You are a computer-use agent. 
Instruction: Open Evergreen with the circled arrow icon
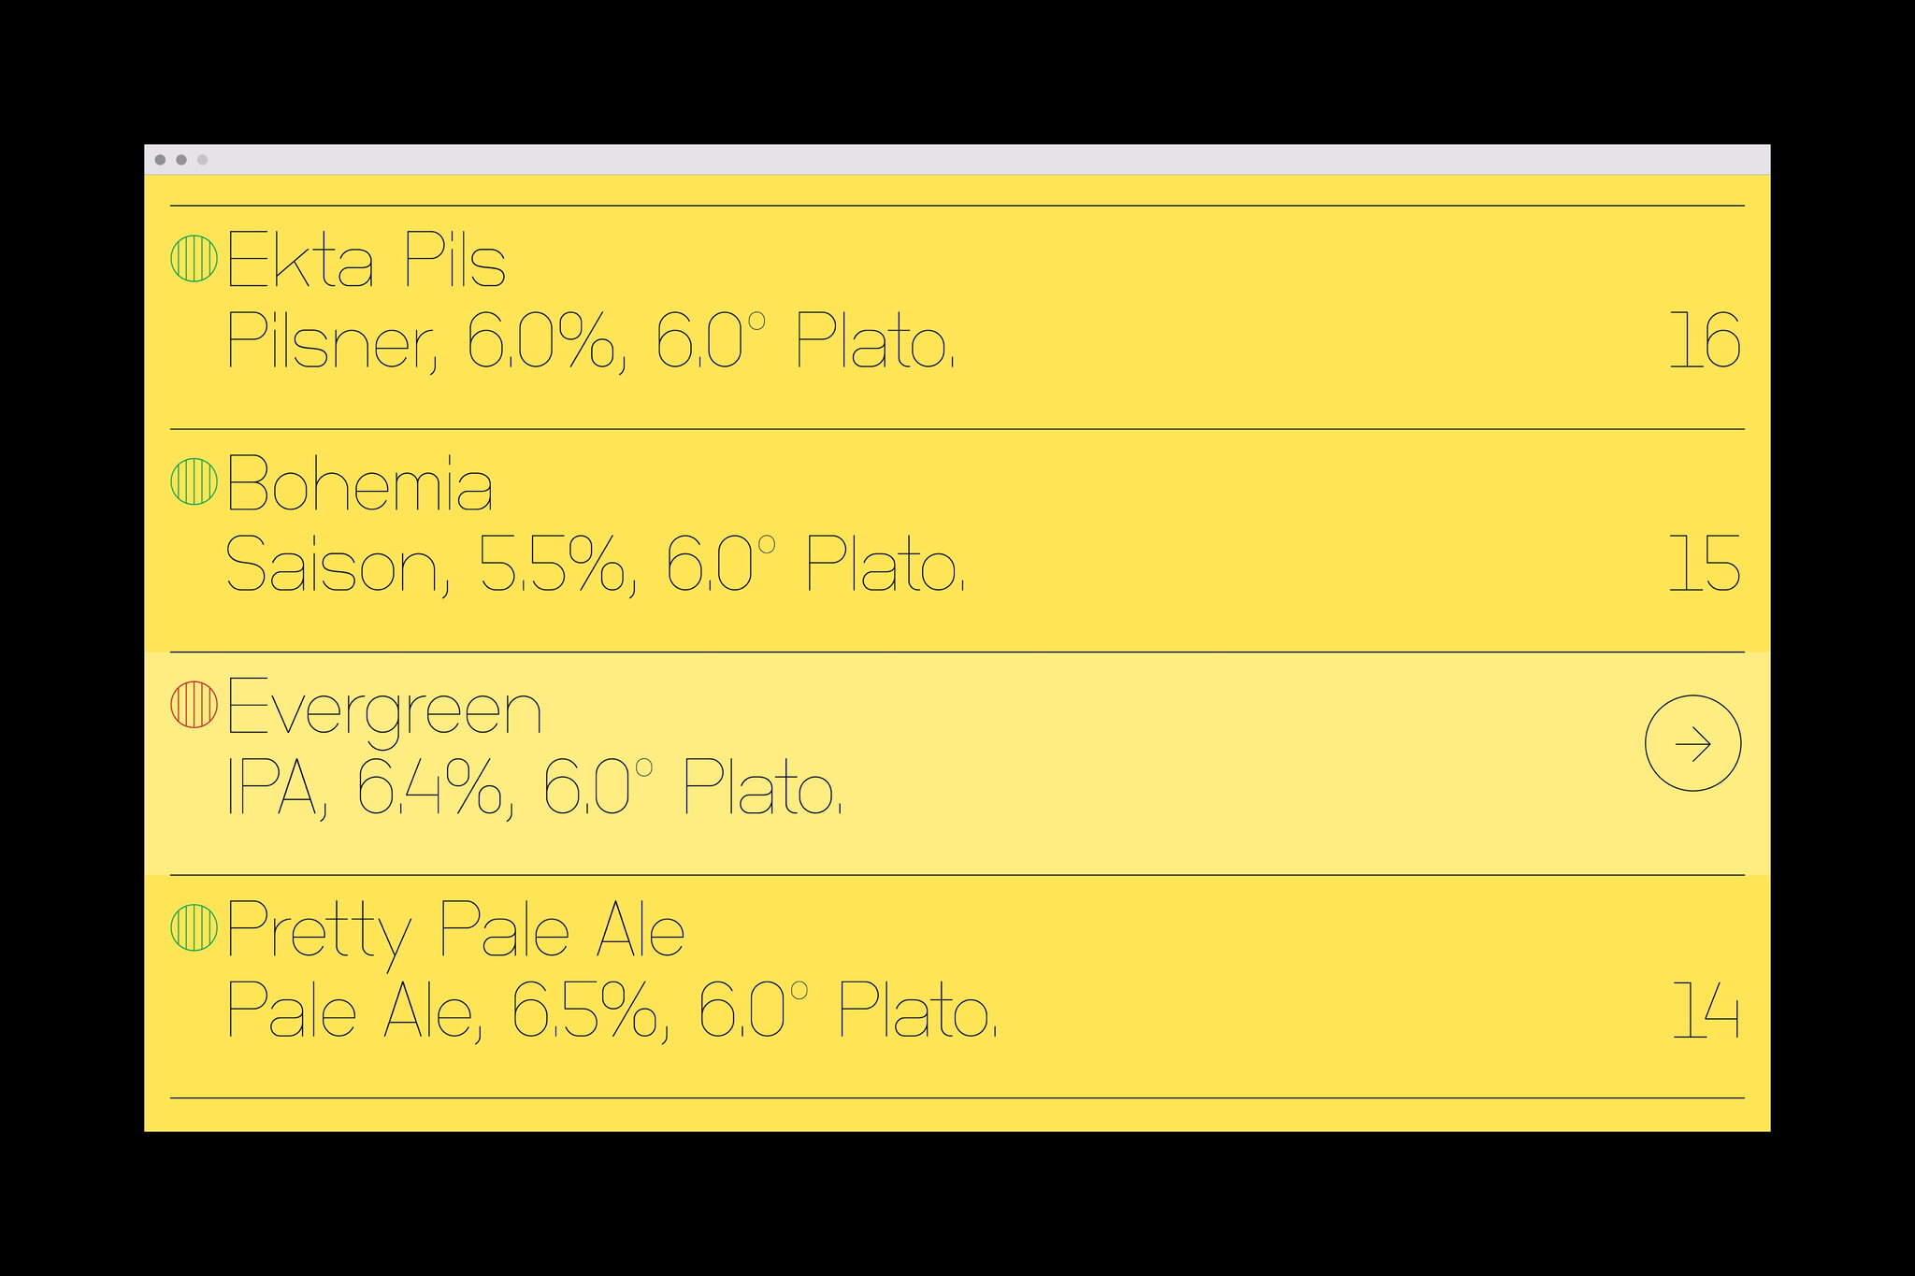tap(1692, 743)
